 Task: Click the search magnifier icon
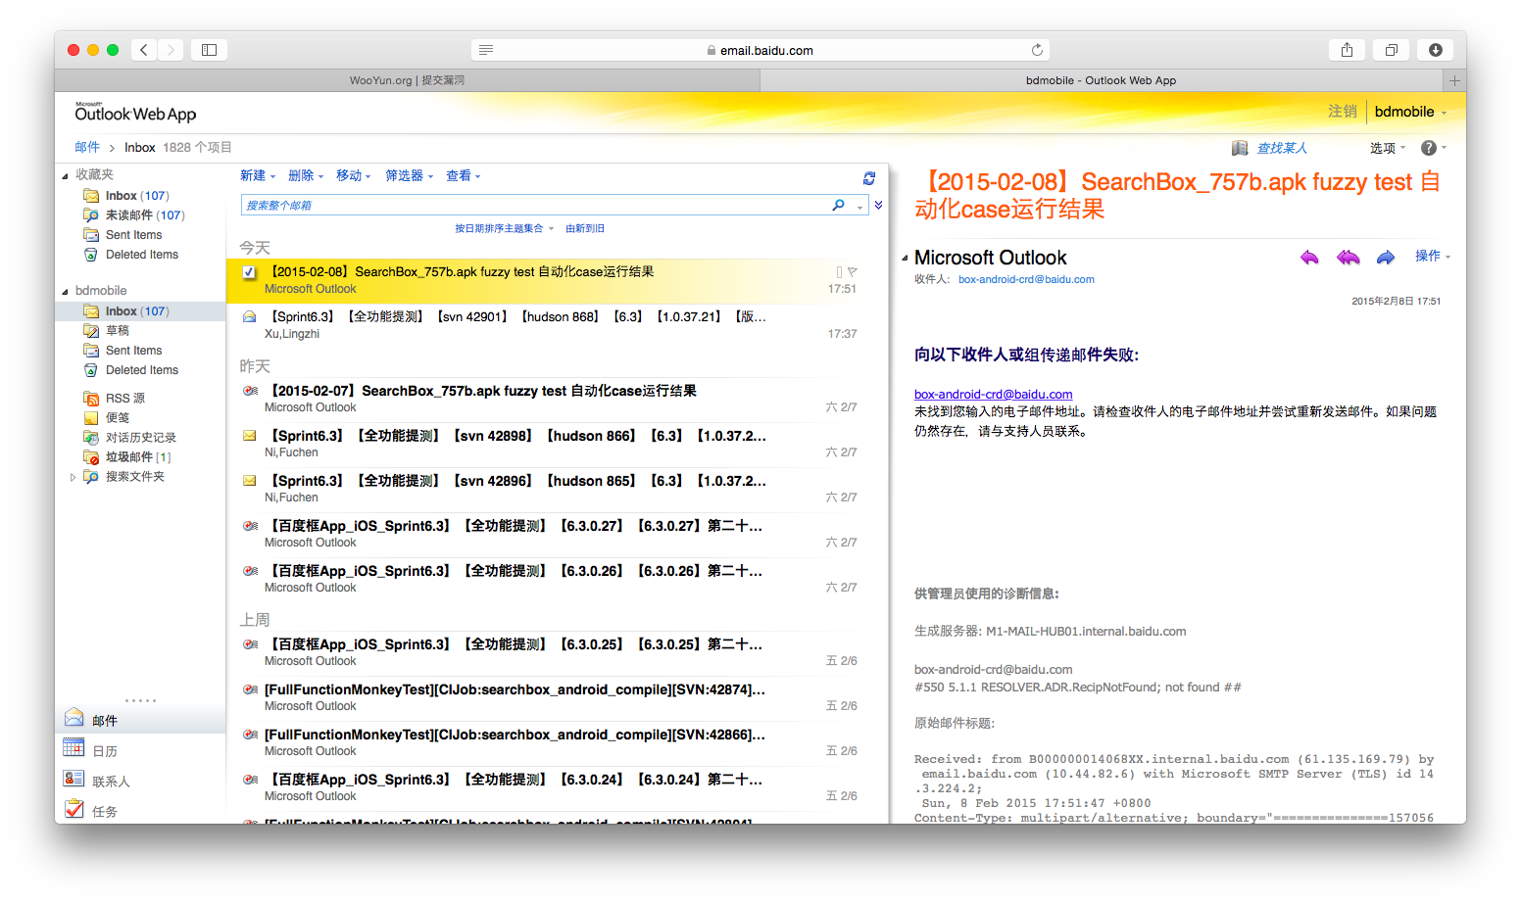click(838, 205)
